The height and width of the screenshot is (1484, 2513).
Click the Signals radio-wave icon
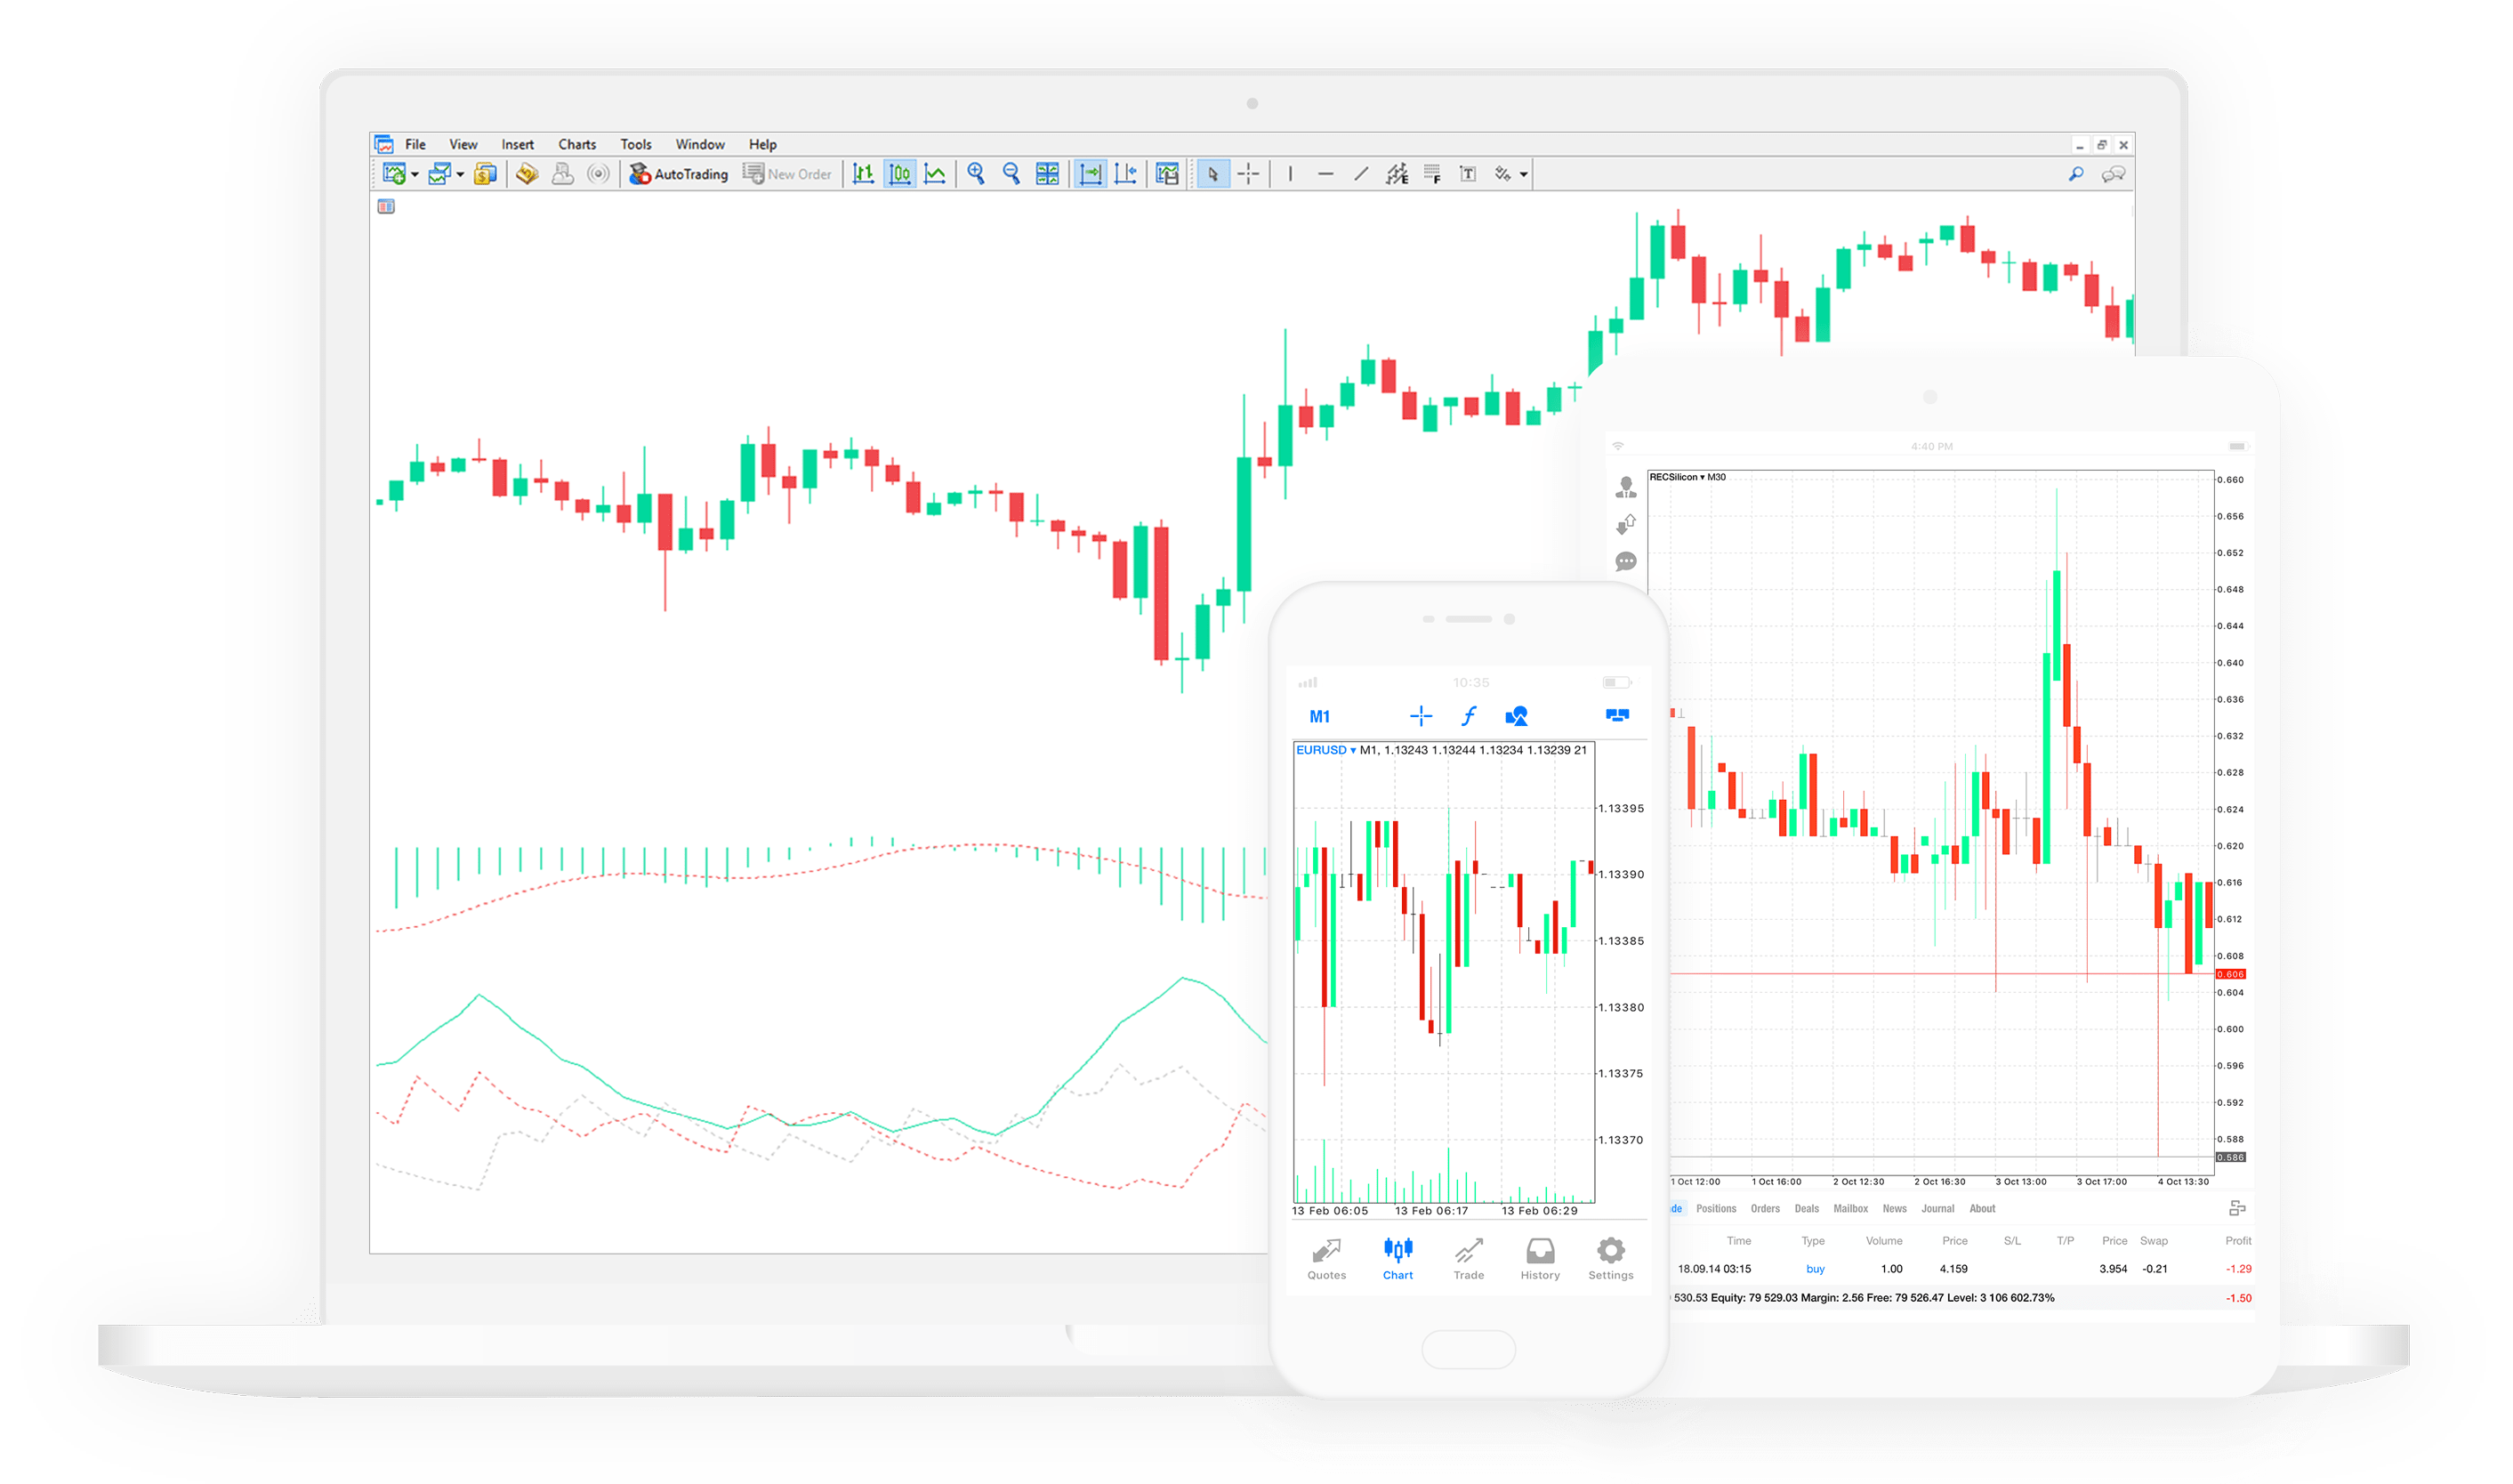click(x=598, y=174)
